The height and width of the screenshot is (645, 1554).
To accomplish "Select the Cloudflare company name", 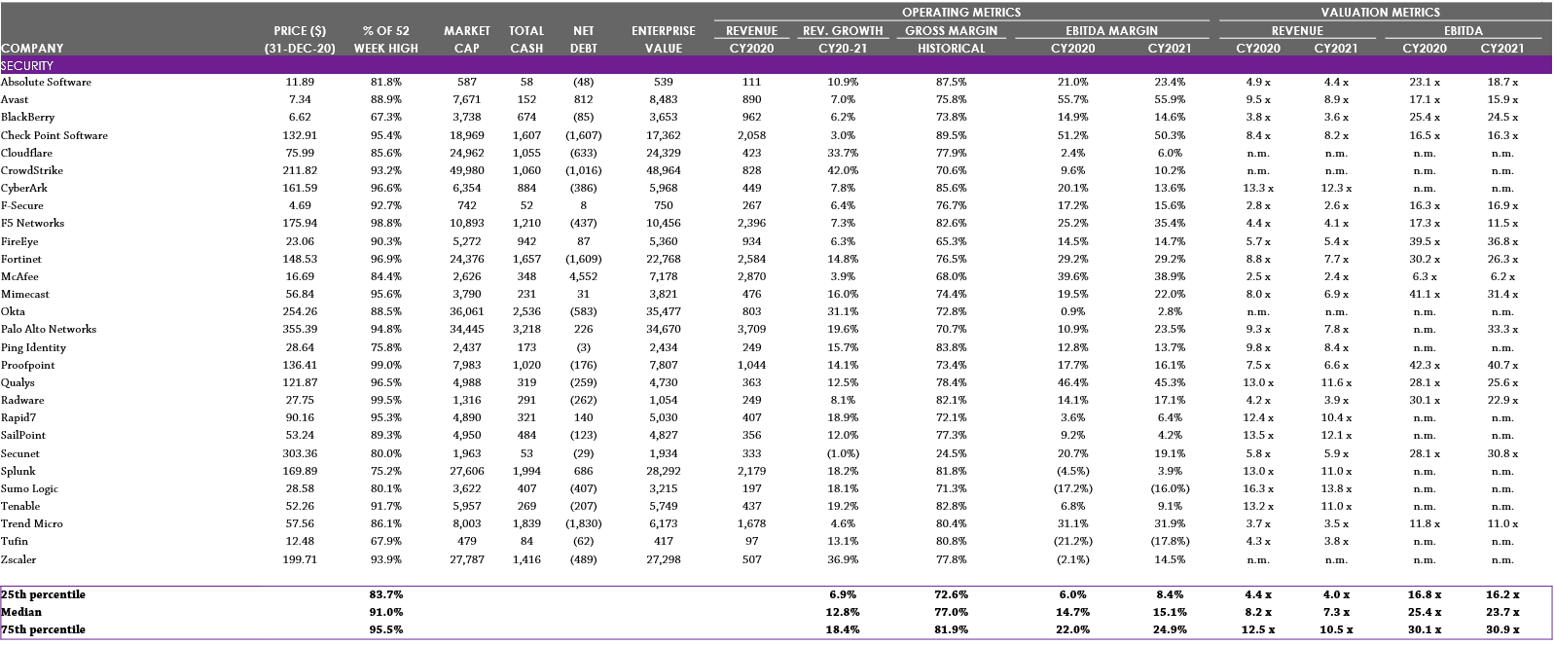I will pos(26,153).
